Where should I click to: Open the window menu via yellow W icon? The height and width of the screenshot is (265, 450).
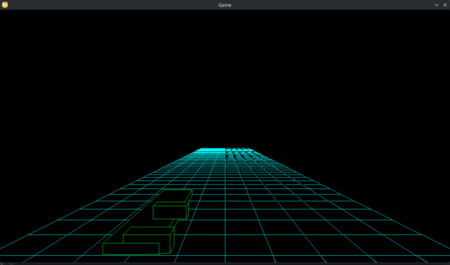tap(5, 5)
